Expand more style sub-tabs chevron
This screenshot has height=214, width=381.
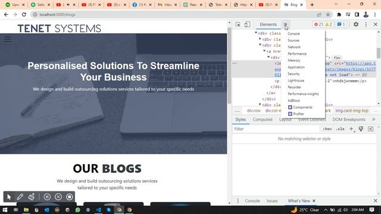(x=373, y=119)
